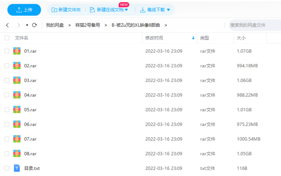Image resolution: width=281 pixels, height=176 pixels.
Task: Click the 搜索我的网盘文件 search field
Action: [254, 25]
